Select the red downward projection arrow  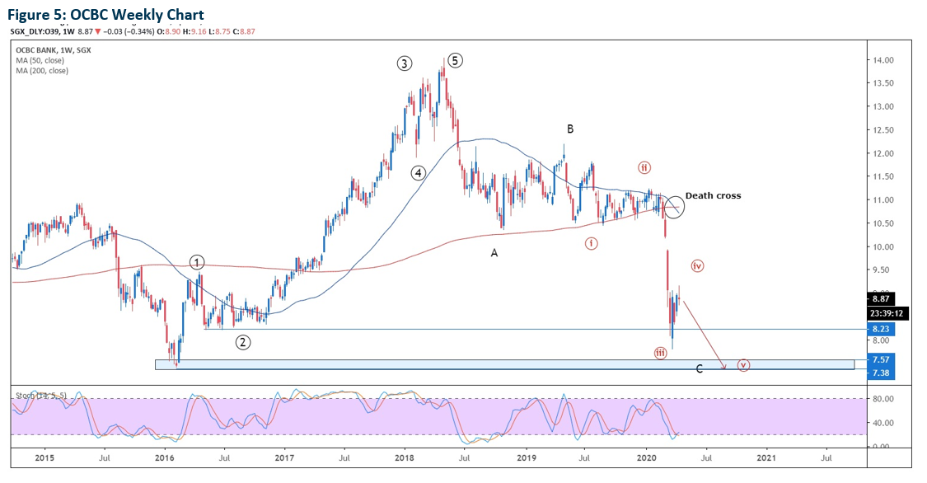coord(705,335)
